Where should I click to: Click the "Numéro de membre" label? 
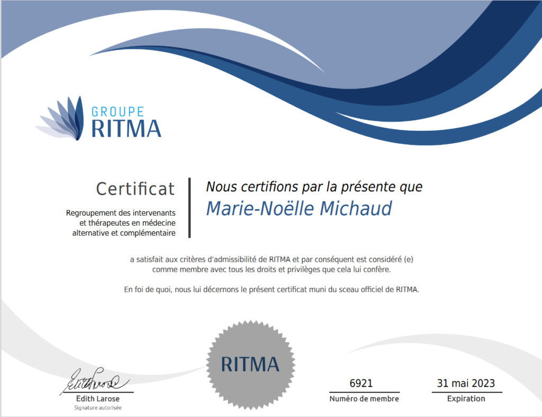pyautogui.click(x=364, y=398)
